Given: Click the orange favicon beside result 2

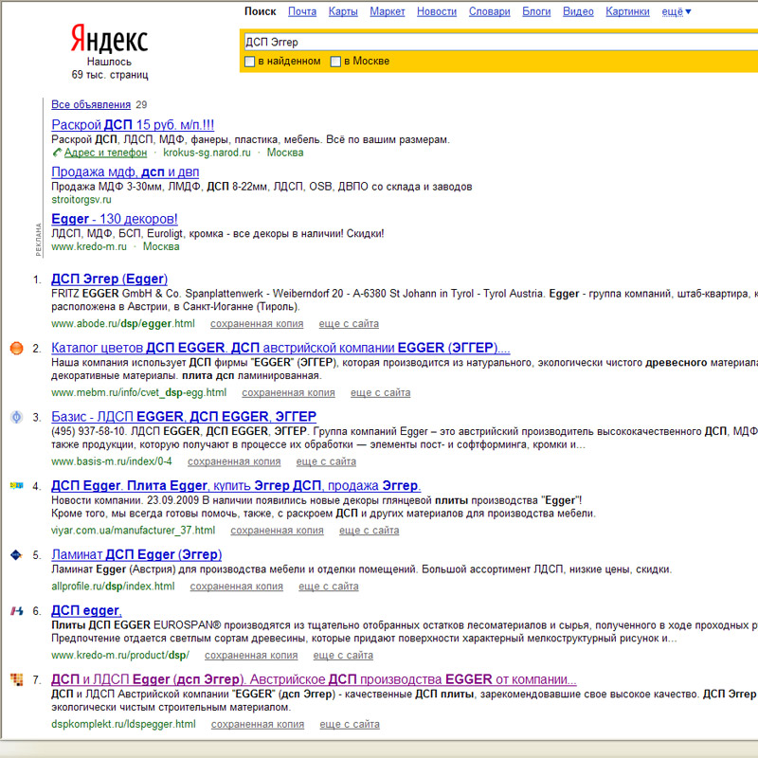Looking at the screenshot, I should 16,348.
